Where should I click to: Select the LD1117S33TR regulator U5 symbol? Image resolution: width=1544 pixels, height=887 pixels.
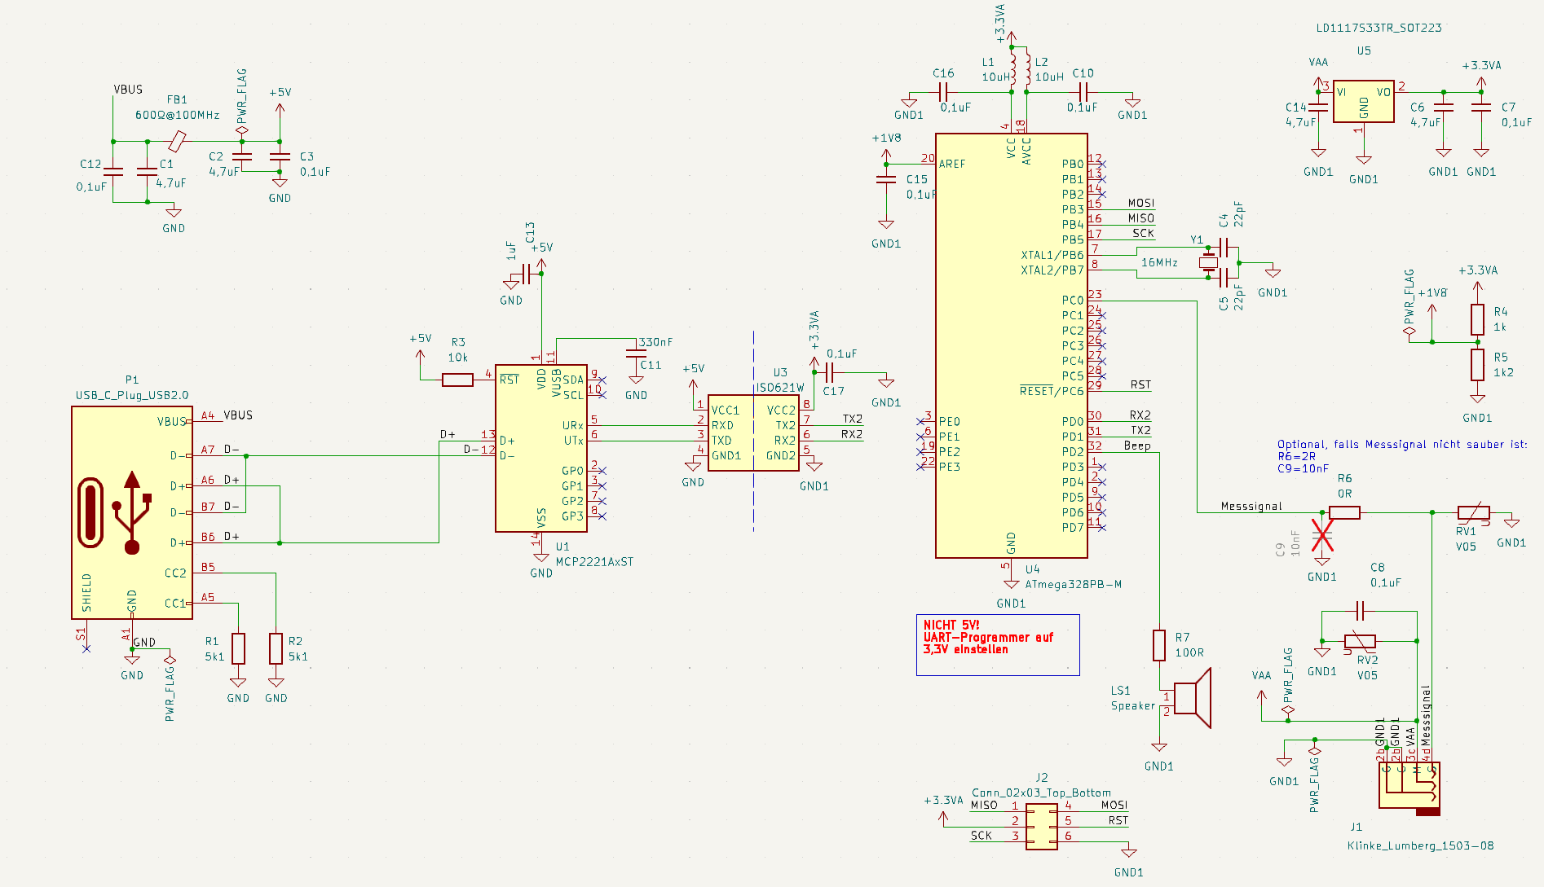(x=1363, y=103)
